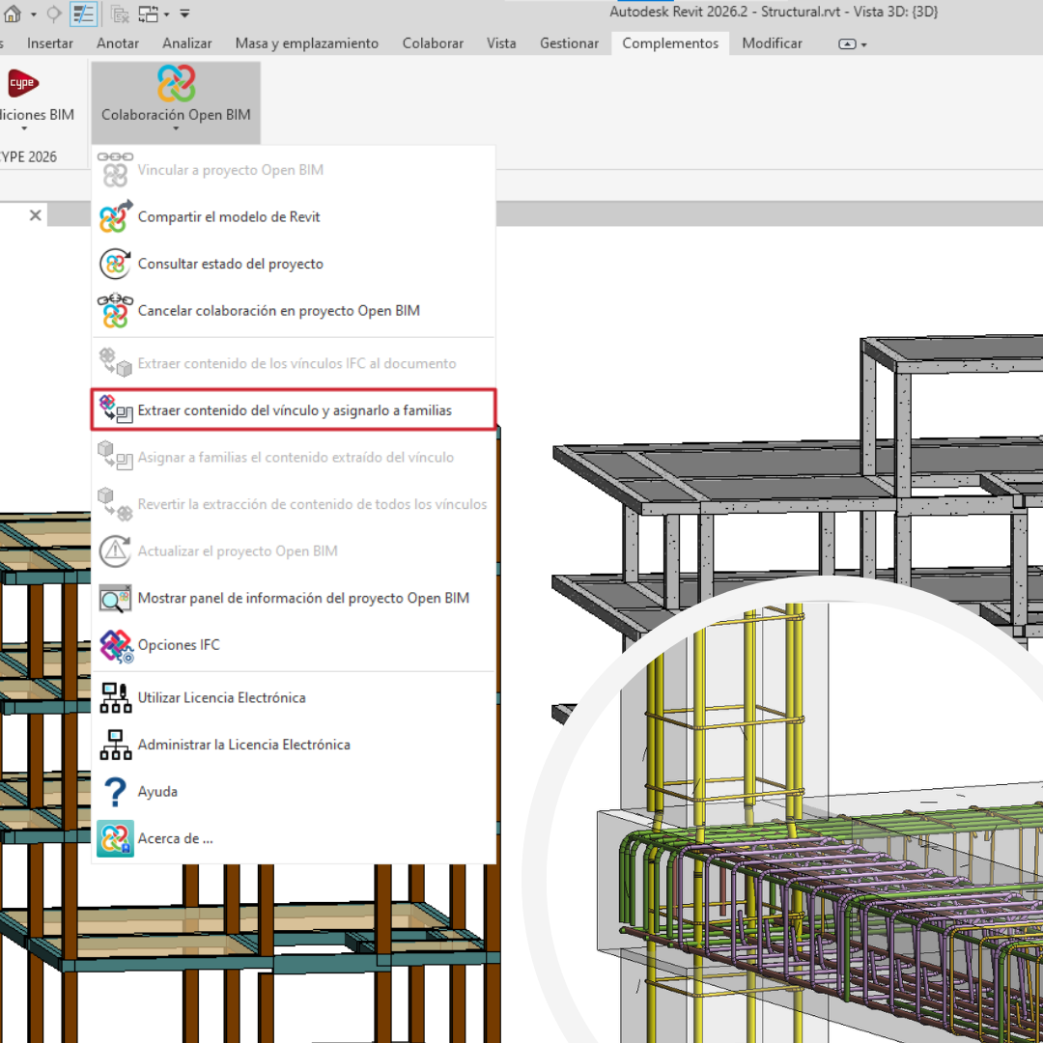Click the Opciones IFC icon
This screenshot has width=1043, height=1043.
[115, 645]
